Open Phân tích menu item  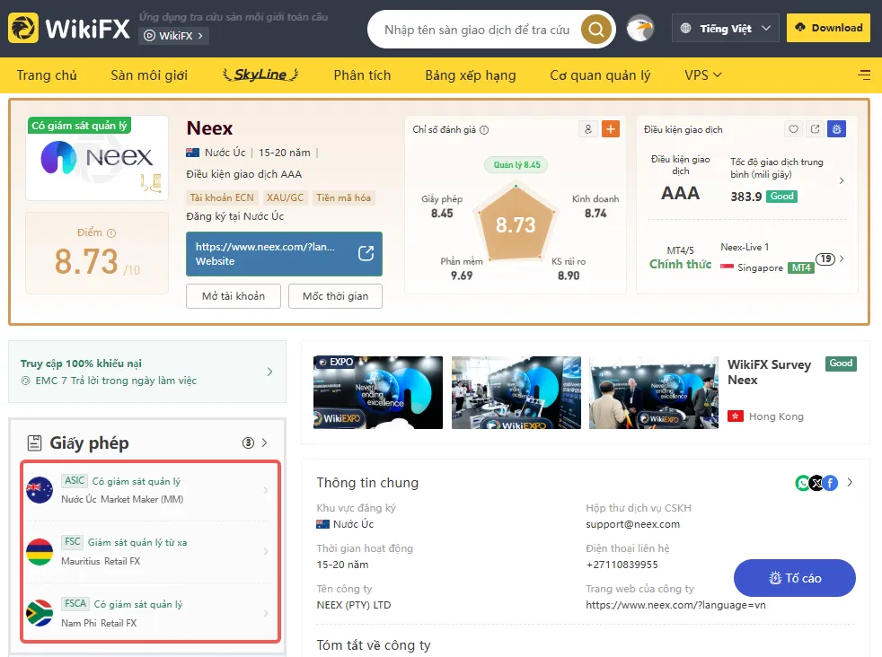362,74
